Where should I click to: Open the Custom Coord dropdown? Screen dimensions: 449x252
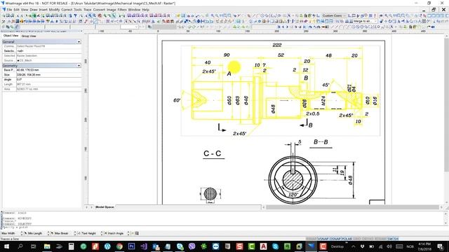[x=334, y=15]
